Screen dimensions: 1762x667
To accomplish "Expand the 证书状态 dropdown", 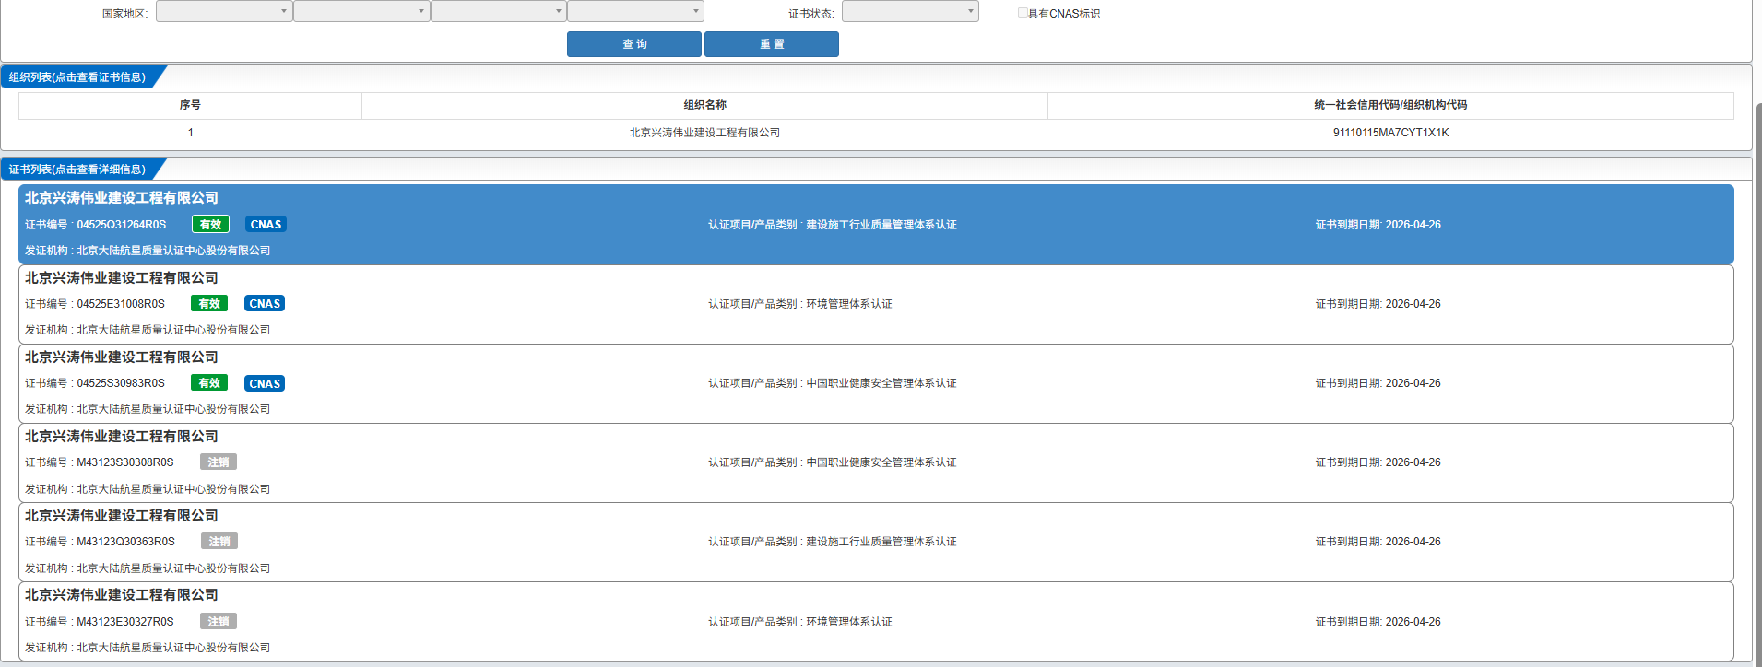I will point(910,11).
